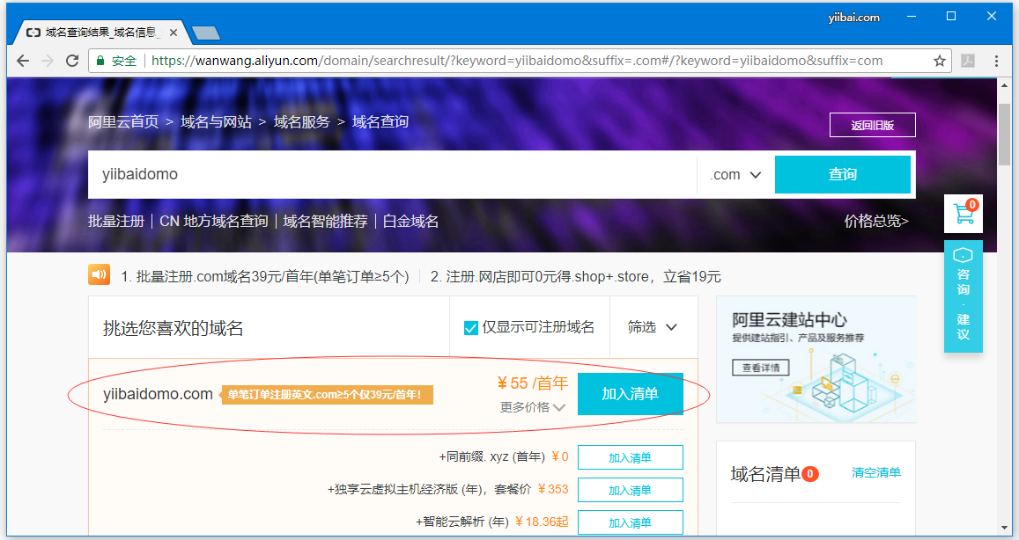Viewport: 1019px width, 540px height.
Task: Add yiibaidomo.com to the list
Action: pyautogui.click(x=630, y=393)
